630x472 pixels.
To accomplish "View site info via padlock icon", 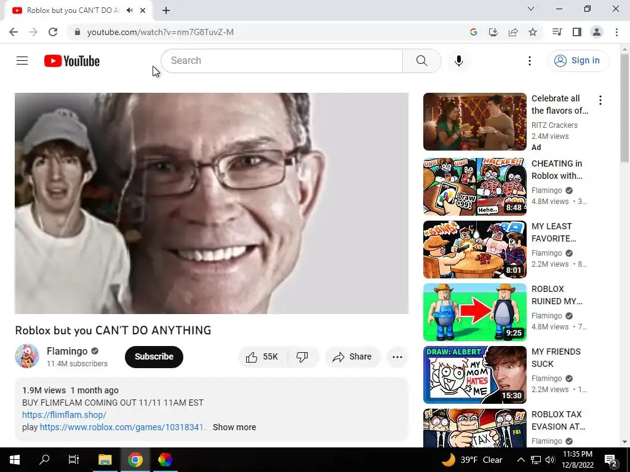I will [78, 32].
